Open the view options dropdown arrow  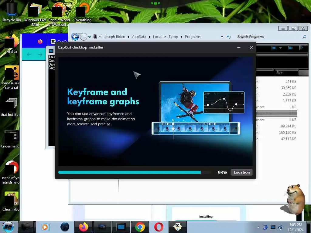280,48
